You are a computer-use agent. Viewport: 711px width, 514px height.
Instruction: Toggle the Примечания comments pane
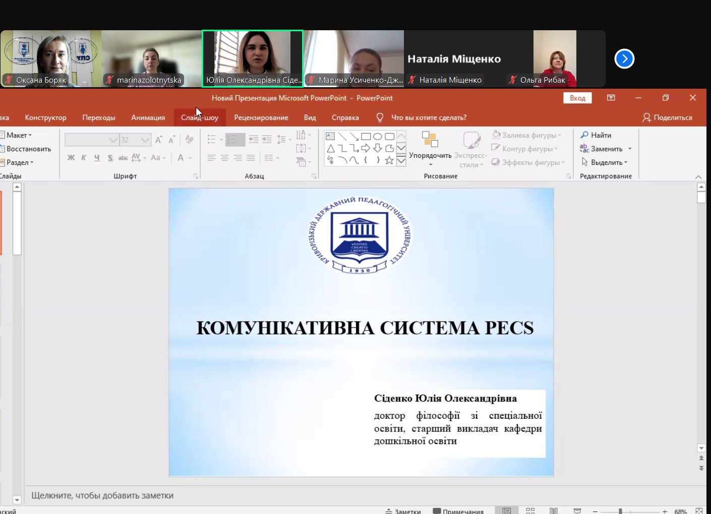point(458,511)
